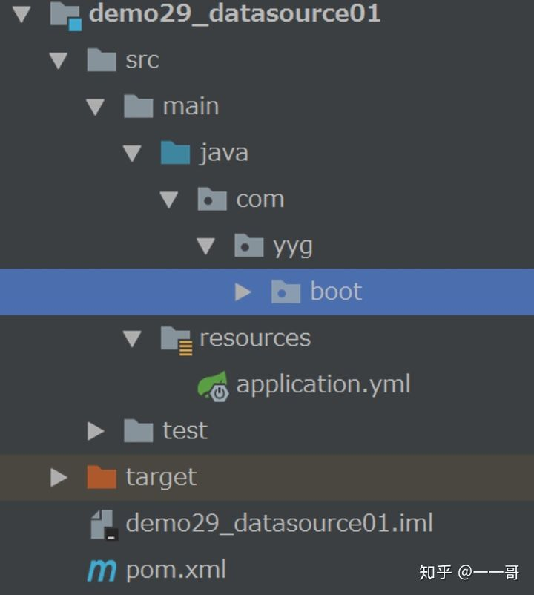Click the .iml file icon

pos(105,525)
